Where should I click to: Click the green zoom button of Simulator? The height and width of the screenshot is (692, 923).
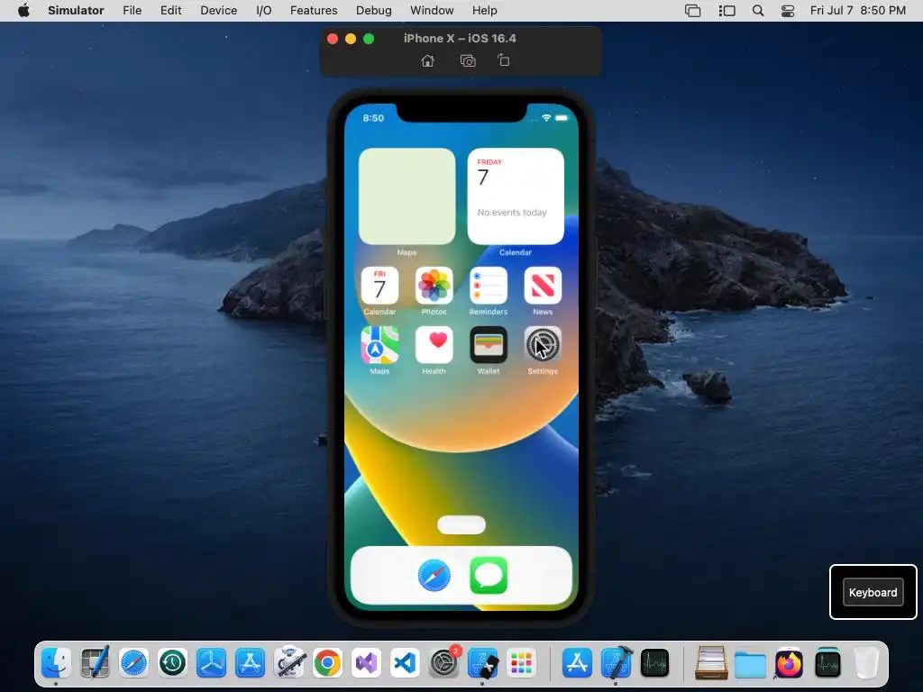[x=369, y=39]
